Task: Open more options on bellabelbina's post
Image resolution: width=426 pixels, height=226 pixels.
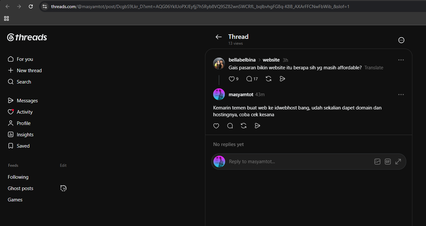Action: [401, 60]
